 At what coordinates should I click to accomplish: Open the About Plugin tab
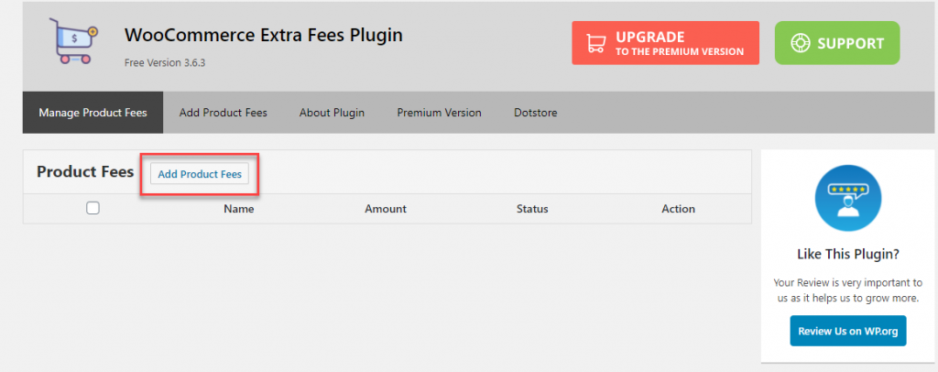coord(332,113)
